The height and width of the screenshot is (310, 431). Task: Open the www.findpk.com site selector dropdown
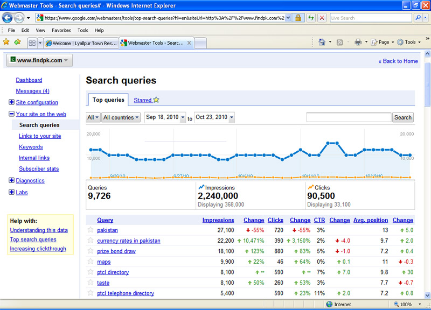pyautogui.click(x=39, y=60)
